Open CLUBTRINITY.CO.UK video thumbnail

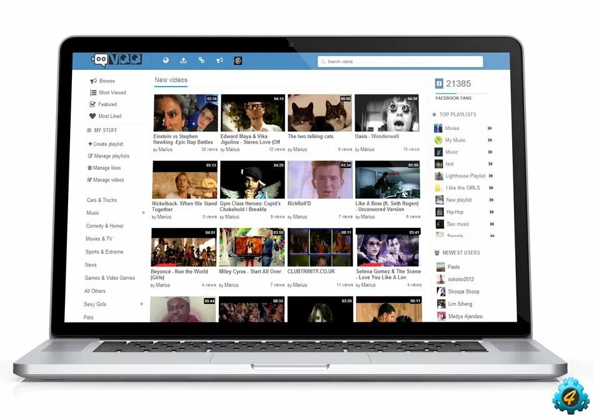click(x=320, y=247)
